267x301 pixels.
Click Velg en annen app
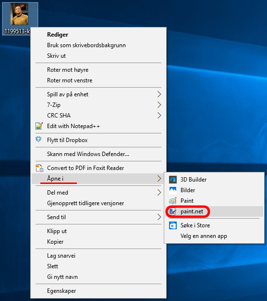pyautogui.click(x=204, y=236)
